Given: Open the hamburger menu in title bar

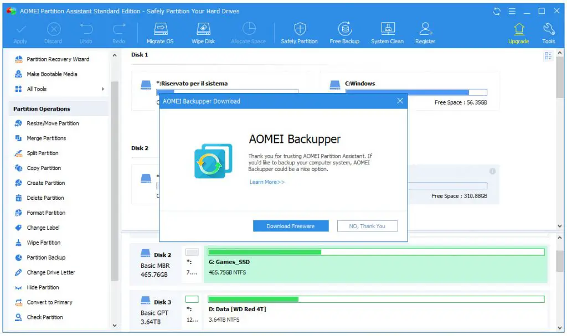Looking at the screenshot, I should [x=512, y=11].
